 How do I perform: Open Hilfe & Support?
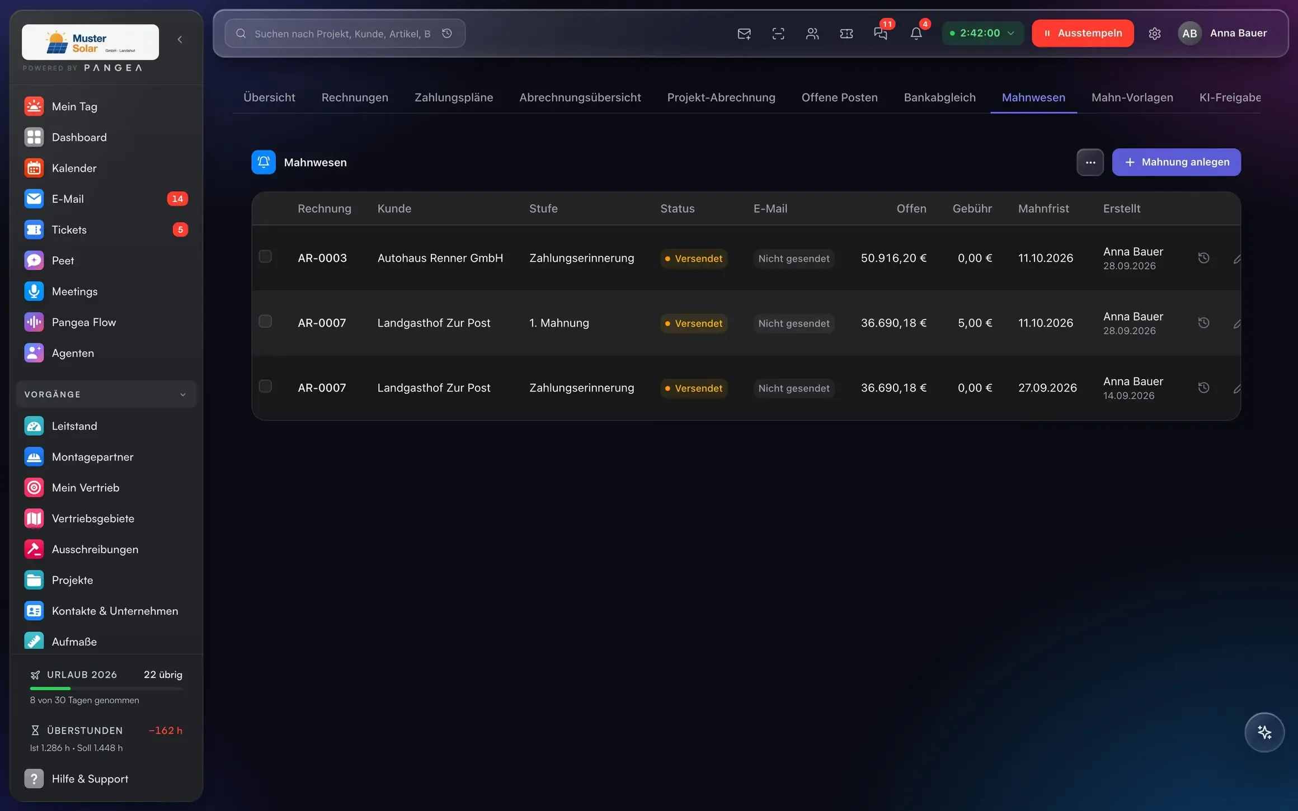click(106, 779)
